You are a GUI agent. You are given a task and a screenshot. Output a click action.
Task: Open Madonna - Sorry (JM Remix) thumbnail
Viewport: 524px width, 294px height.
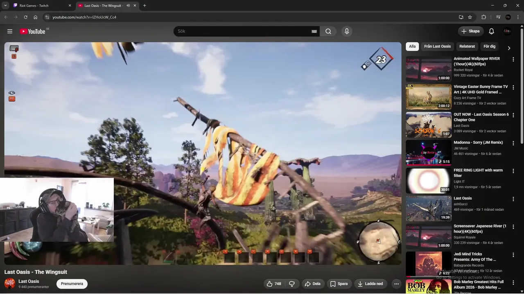(429, 153)
